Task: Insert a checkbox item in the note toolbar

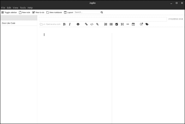Action: click(x=116, y=24)
